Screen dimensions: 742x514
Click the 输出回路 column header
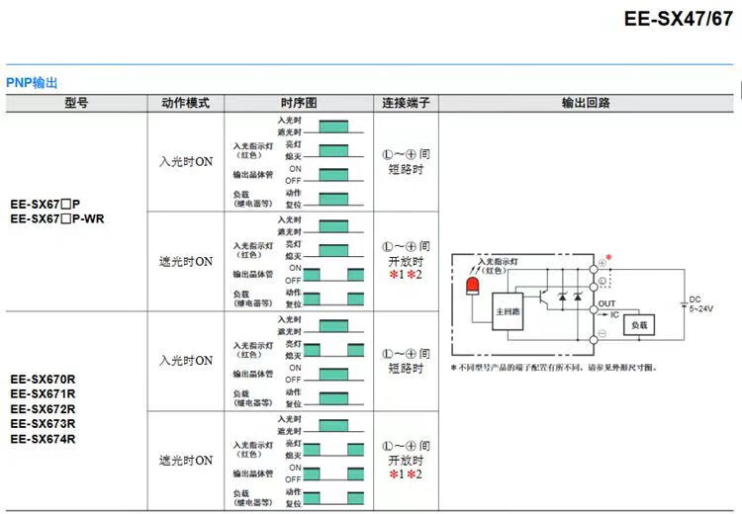(x=585, y=103)
